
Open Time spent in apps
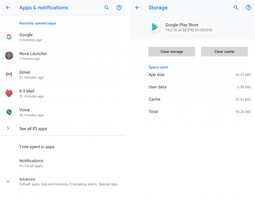pos(63,147)
